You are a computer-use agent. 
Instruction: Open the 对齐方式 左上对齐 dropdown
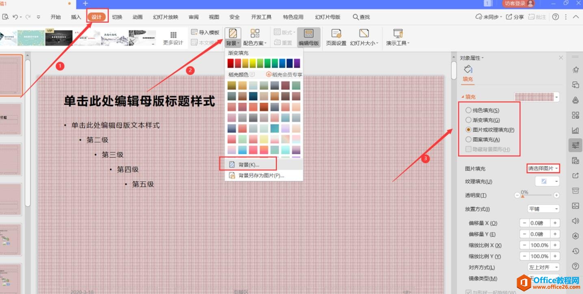pyautogui.click(x=543, y=267)
